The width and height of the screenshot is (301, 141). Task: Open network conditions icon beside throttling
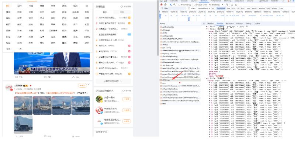tap(227, 4)
